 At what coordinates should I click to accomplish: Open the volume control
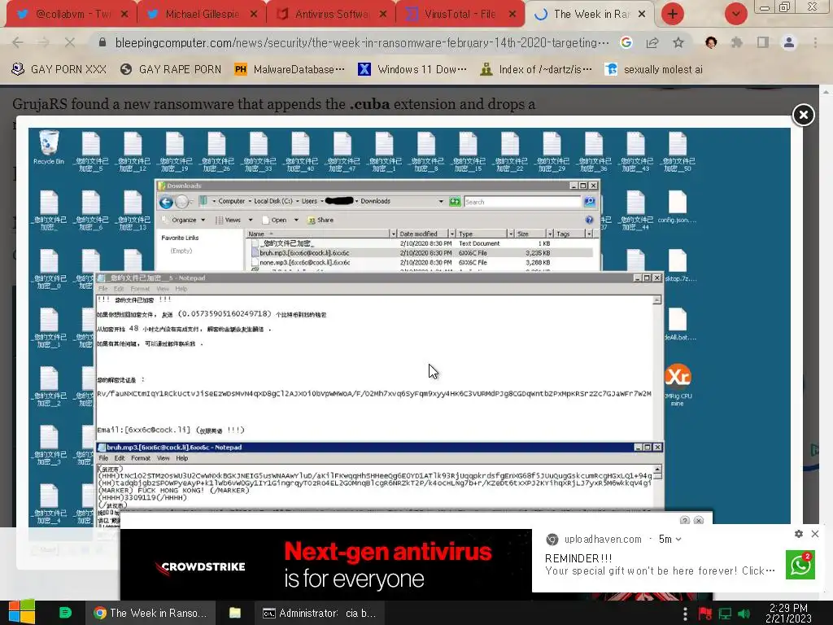[x=744, y=614]
